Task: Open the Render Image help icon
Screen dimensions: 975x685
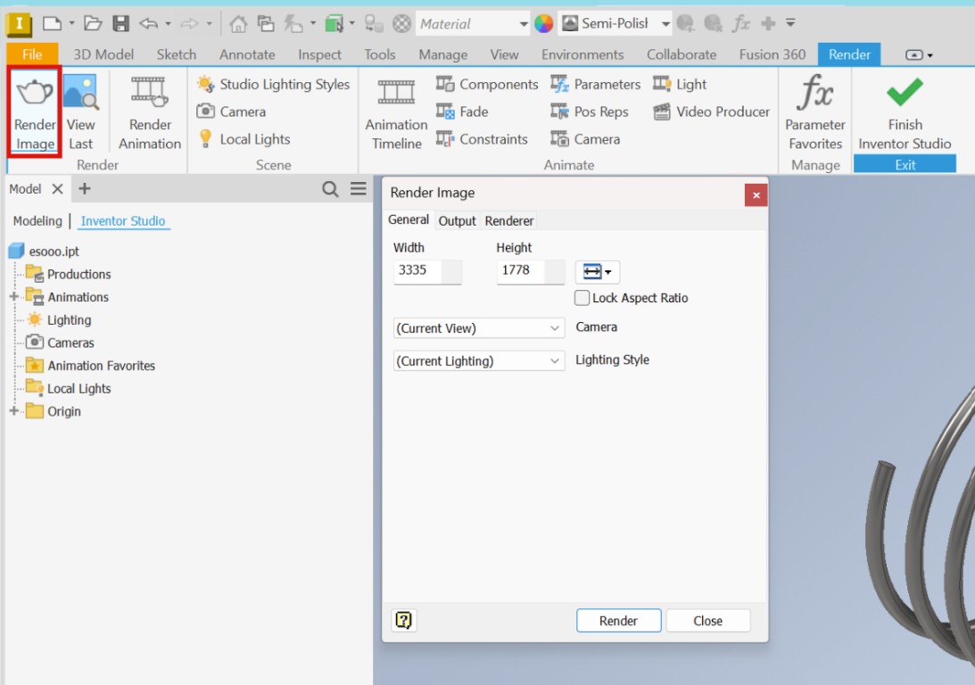Action: click(403, 620)
